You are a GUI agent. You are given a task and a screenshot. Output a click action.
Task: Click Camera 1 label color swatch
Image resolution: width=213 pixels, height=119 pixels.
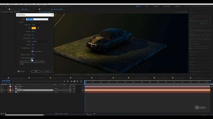[10, 86]
